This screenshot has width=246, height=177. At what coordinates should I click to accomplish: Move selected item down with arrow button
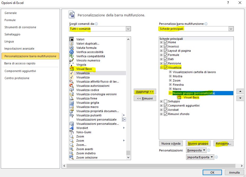pos(240,98)
